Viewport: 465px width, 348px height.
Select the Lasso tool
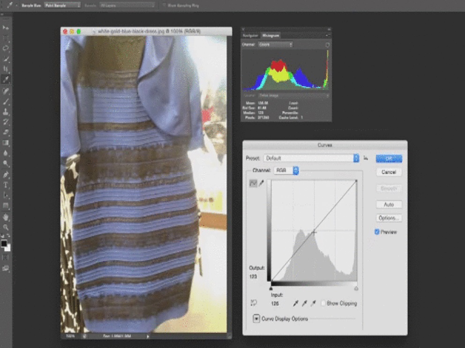(6, 48)
